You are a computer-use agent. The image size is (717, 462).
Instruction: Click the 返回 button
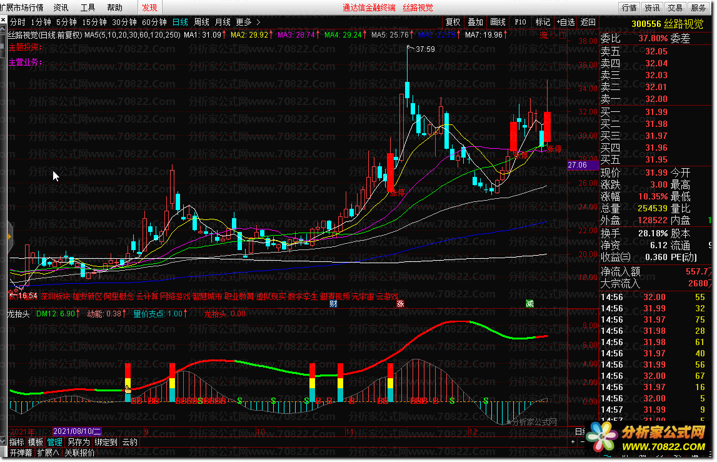tap(588, 22)
